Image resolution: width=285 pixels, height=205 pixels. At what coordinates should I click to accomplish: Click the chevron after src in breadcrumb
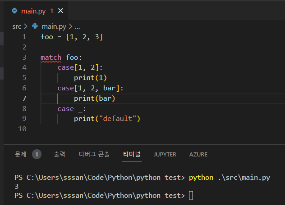click(26, 27)
